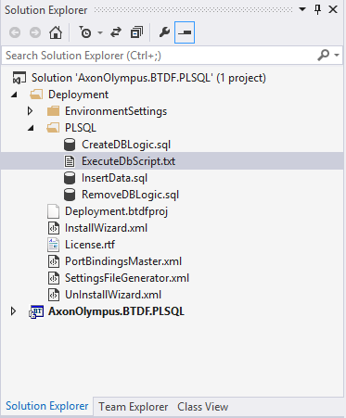
Task: Expand the EnvironmentSettings folder
Action: (30, 111)
